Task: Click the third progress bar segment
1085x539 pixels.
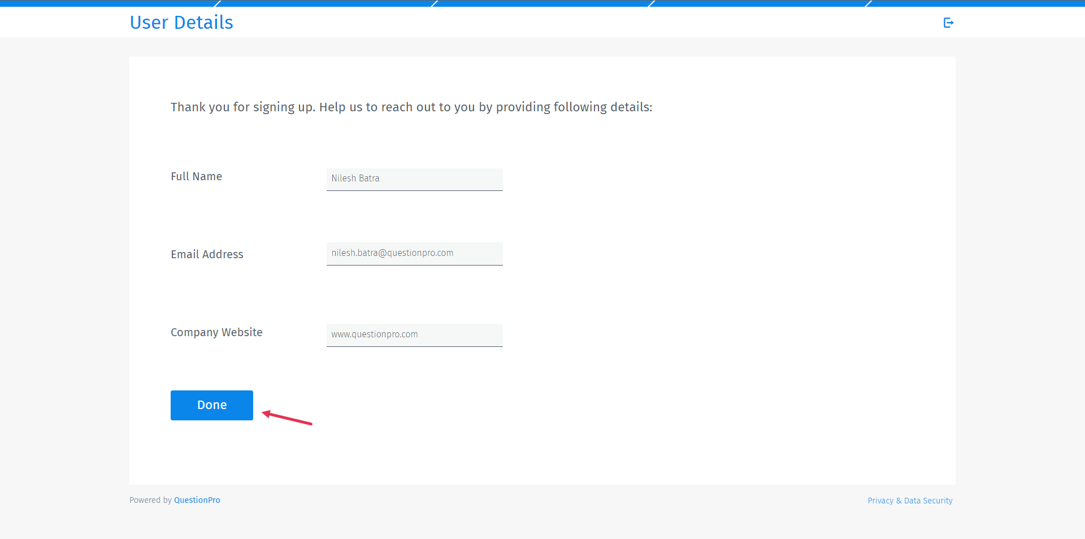Action: (x=542, y=3)
